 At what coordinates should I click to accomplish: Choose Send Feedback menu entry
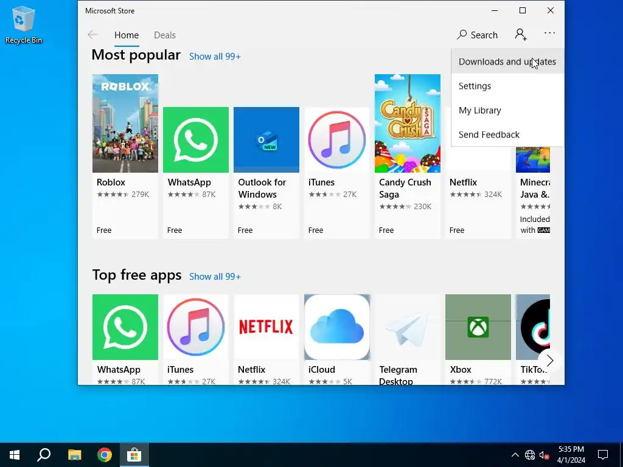[507, 134]
